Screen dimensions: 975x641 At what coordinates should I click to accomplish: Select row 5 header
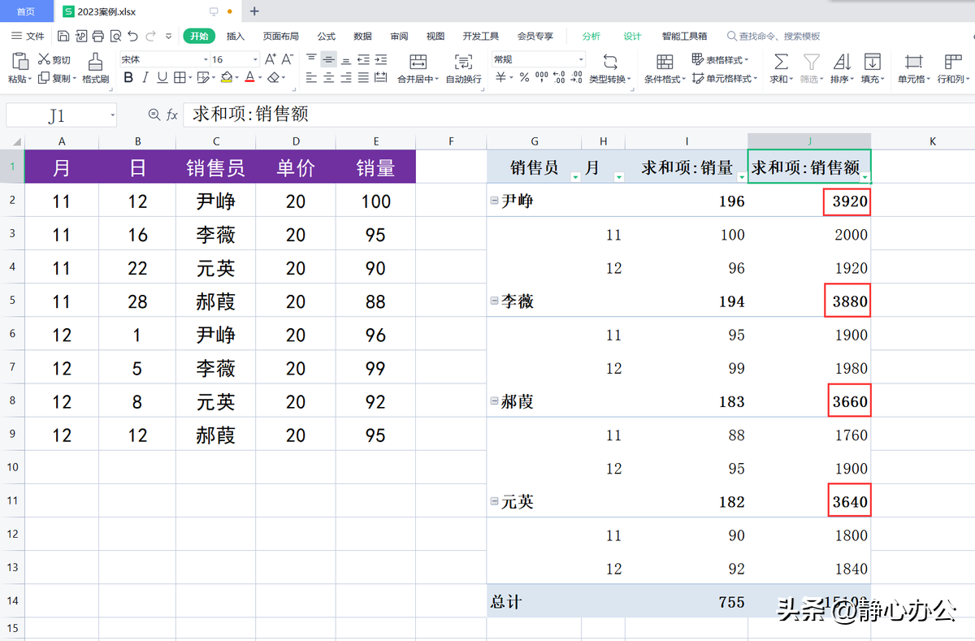(x=12, y=301)
